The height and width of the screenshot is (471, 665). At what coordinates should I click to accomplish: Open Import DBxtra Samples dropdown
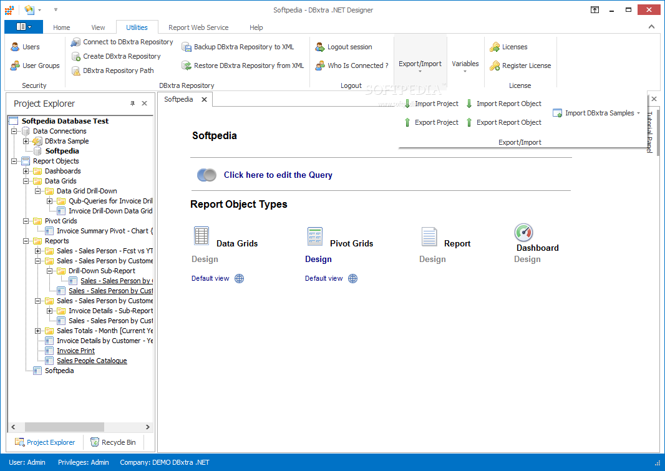[597, 113]
